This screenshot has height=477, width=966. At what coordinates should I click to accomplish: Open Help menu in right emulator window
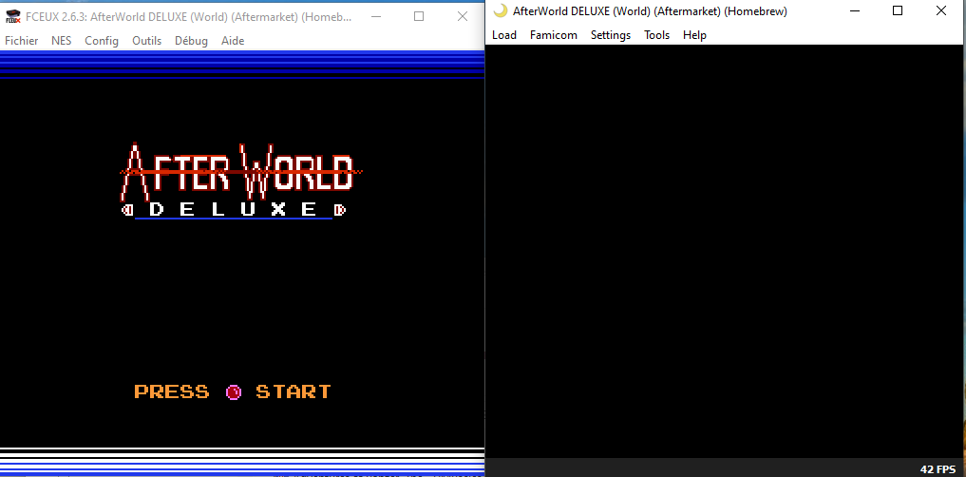point(694,35)
